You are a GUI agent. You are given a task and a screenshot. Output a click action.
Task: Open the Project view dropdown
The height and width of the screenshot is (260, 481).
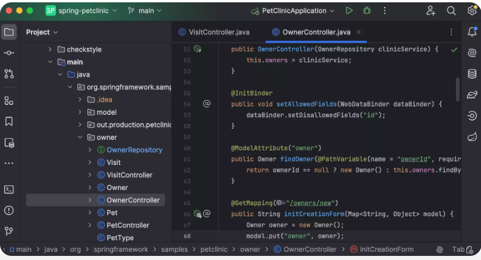(x=42, y=32)
